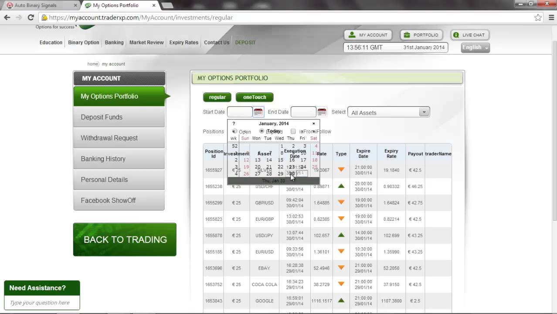Viewport: 557px width, 314px height.
Task: Click the browser address bar URL
Action: [x=141, y=17]
